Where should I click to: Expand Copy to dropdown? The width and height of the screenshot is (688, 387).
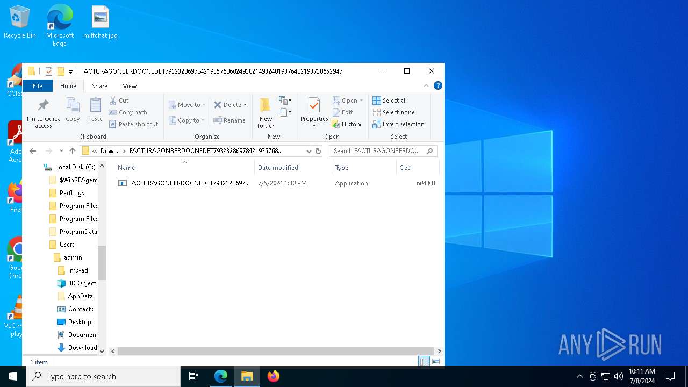[203, 120]
